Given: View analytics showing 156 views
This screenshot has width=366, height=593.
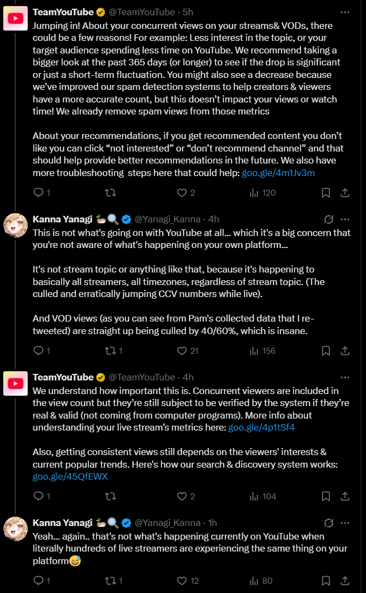Looking at the screenshot, I should [255, 351].
